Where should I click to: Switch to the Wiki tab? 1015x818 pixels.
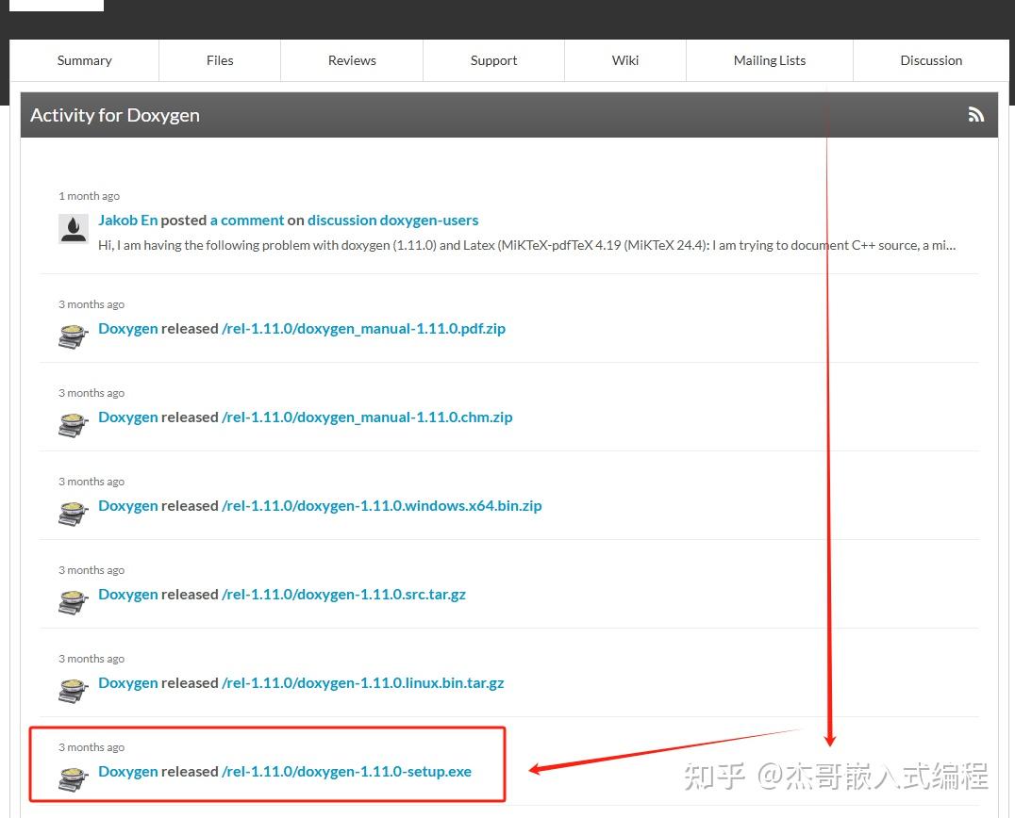[624, 59]
